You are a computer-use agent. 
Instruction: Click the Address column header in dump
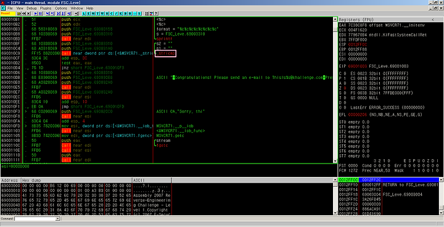[10, 180]
